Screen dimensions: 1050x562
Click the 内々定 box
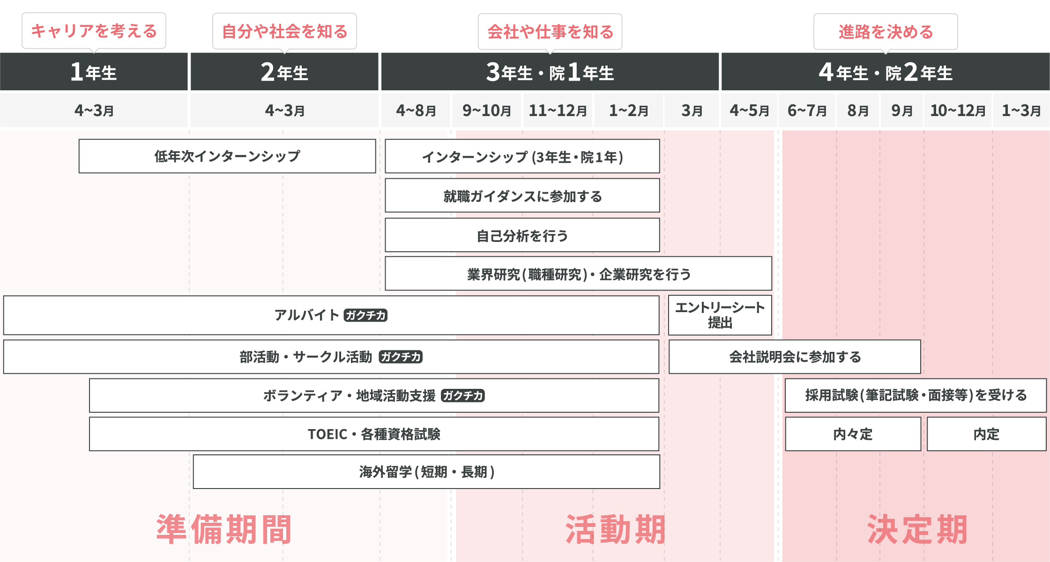(x=853, y=434)
